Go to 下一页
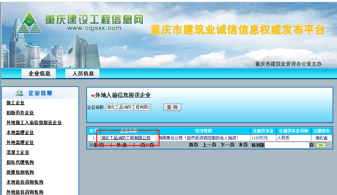Viewport: 337px width, 195px height. [227, 145]
